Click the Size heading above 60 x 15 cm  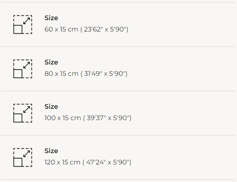51,18
